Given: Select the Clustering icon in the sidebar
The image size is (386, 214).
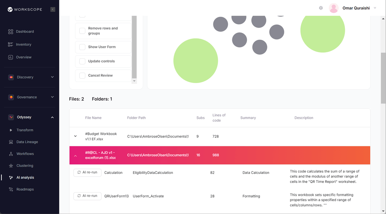Looking at the screenshot, I should tap(10, 165).
